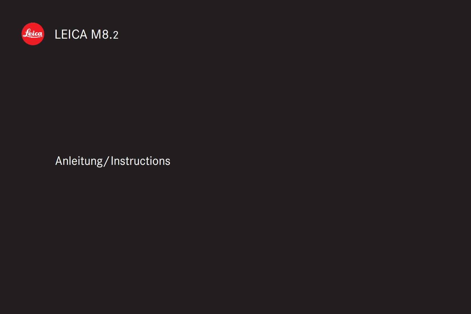The image size is (471, 314).
Task: Click the letter g ending Anleitung
Action: click(99, 162)
